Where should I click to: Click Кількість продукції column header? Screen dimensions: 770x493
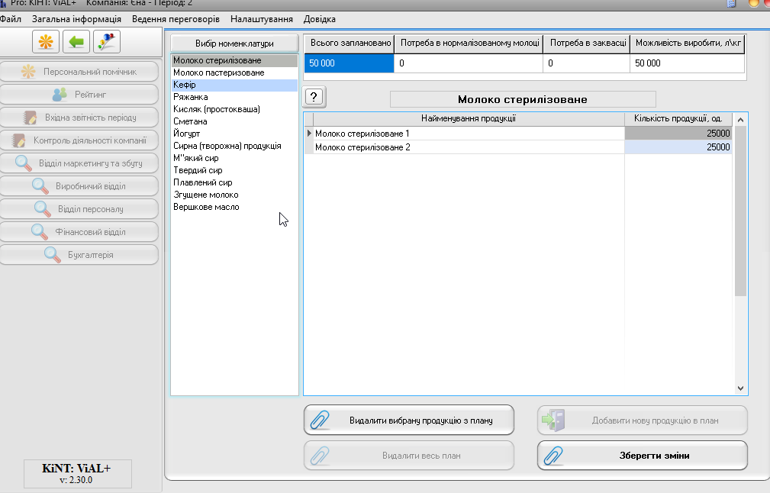[678, 119]
